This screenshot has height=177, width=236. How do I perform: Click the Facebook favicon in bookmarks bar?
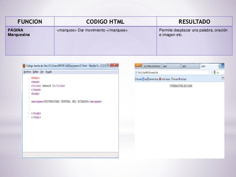pyautogui.click(x=148, y=79)
